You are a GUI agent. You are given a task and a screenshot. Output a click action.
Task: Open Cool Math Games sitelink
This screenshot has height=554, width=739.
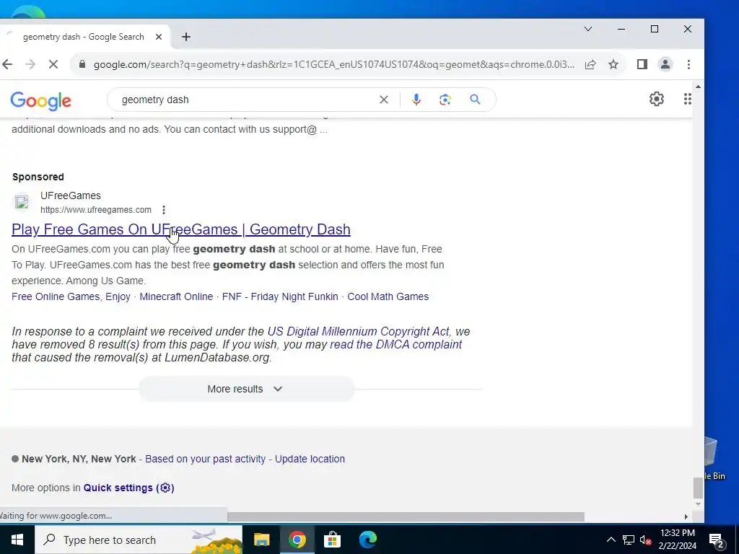coord(388,296)
